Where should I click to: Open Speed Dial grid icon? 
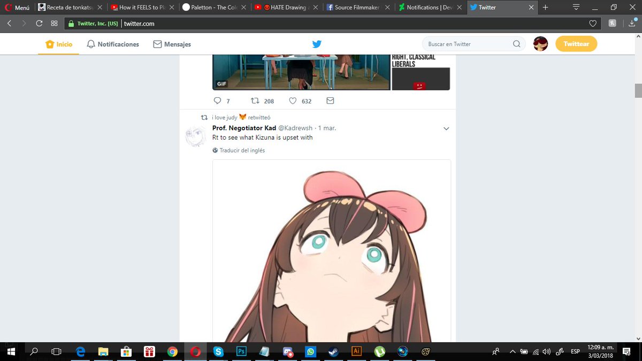pyautogui.click(x=54, y=24)
